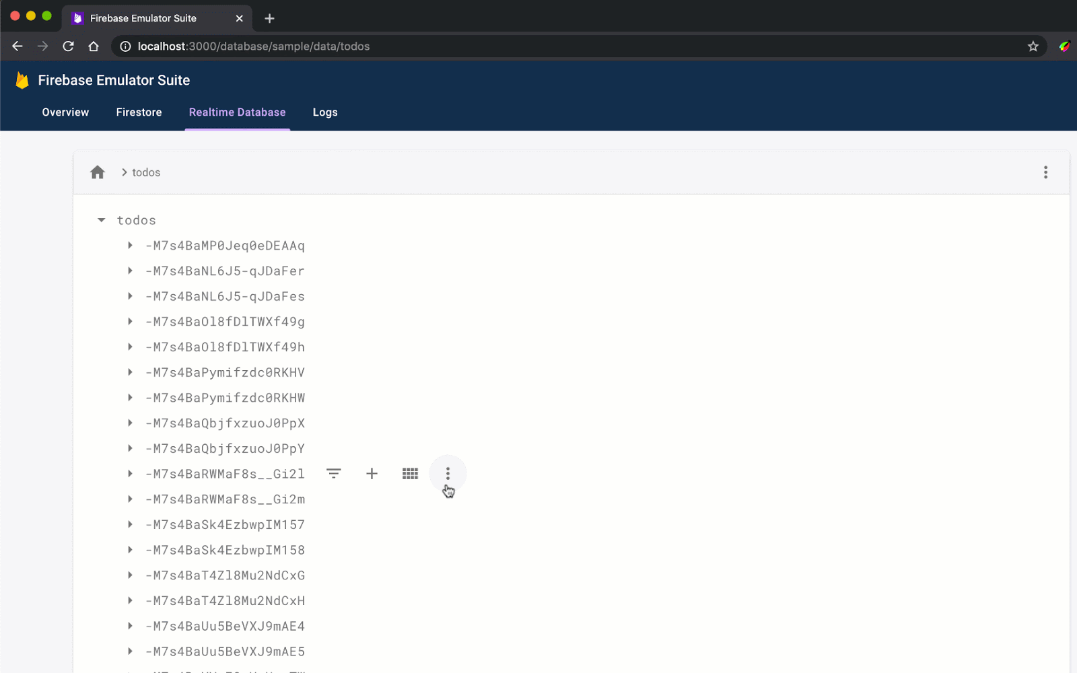Click the filter icon on the Gi2l row

(333, 474)
